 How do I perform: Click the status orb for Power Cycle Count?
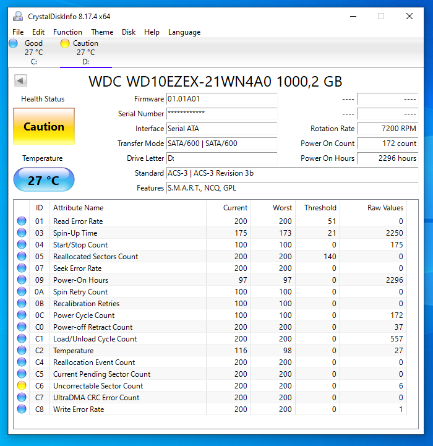(22, 315)
